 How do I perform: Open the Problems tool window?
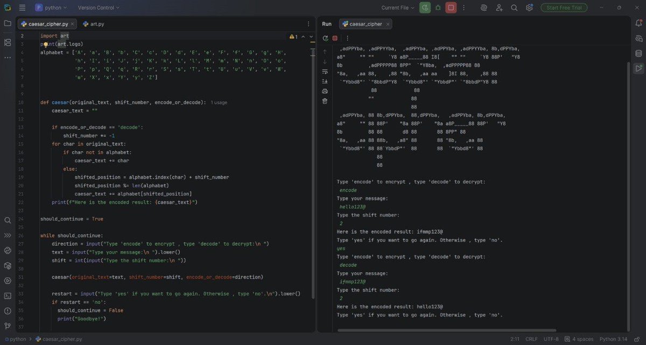8,311
